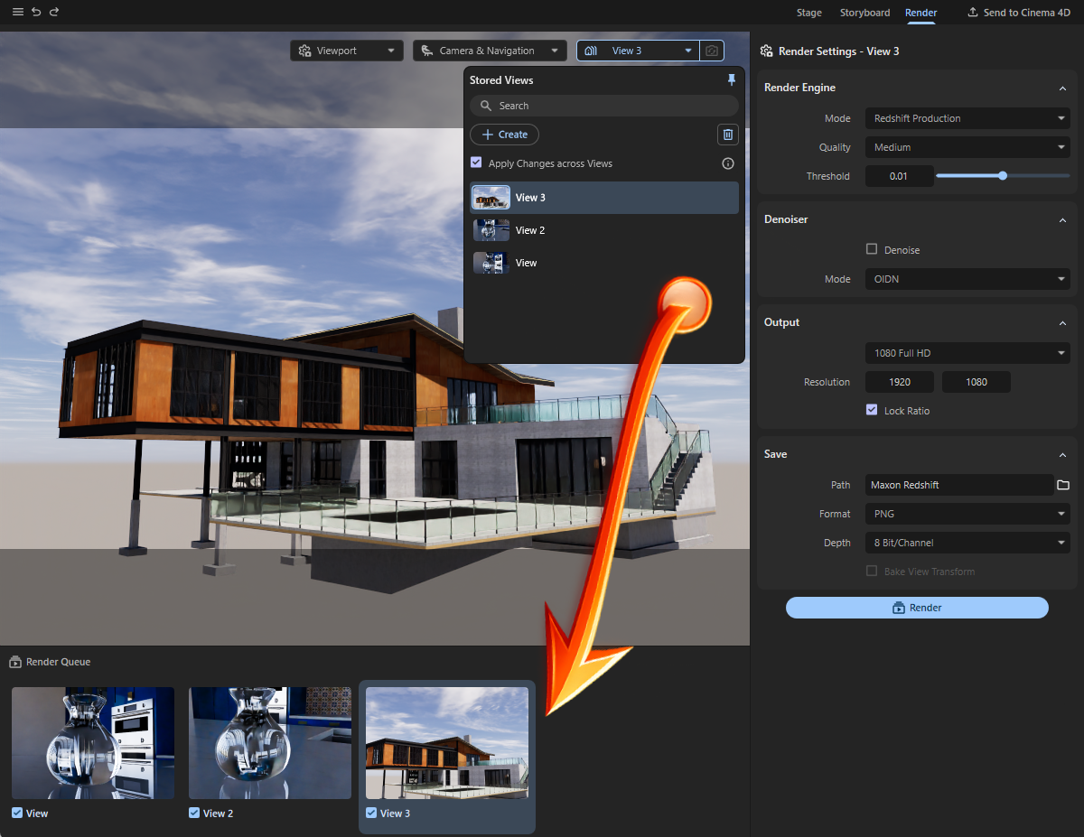Image resolution: width=1084 pixels, height=837 pixels.
Task: Click the View 3 thumbnail in Stored Views
Action: tap(491, 198)
